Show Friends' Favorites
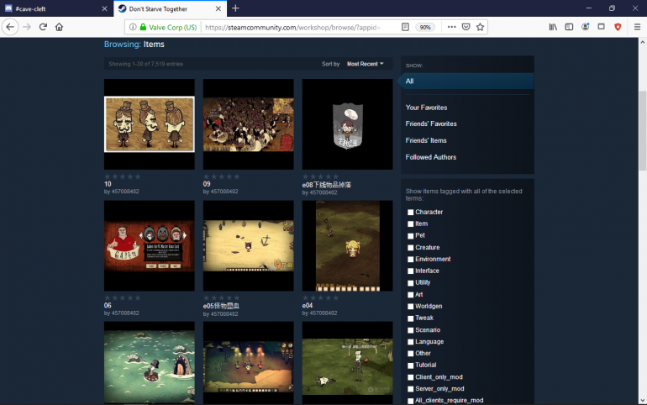This screenshot has height=405, width=647. 431,124
